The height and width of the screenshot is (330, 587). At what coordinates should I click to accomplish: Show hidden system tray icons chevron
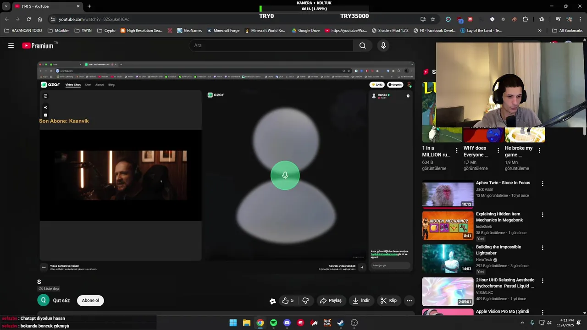522,323
